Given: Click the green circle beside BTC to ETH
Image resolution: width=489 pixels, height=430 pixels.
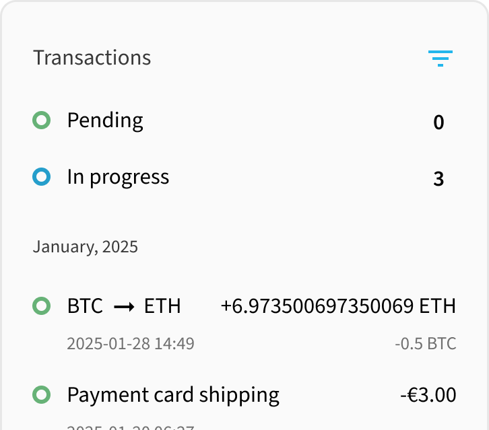Looking at the screenshot, I should click(x=42, y=306).
